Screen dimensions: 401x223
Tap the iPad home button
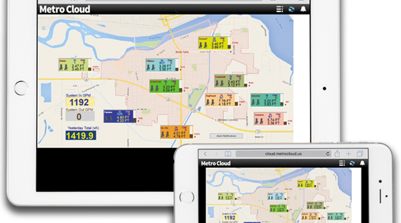pos(21,88)
